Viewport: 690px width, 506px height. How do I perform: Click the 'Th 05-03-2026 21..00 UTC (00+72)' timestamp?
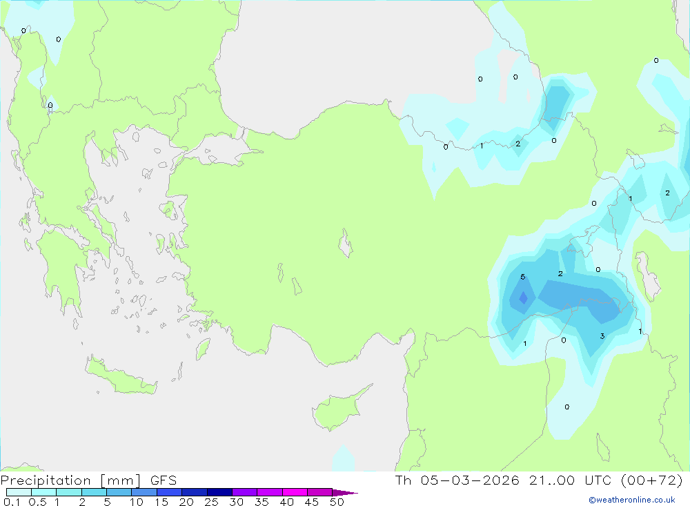coord(539,480)
